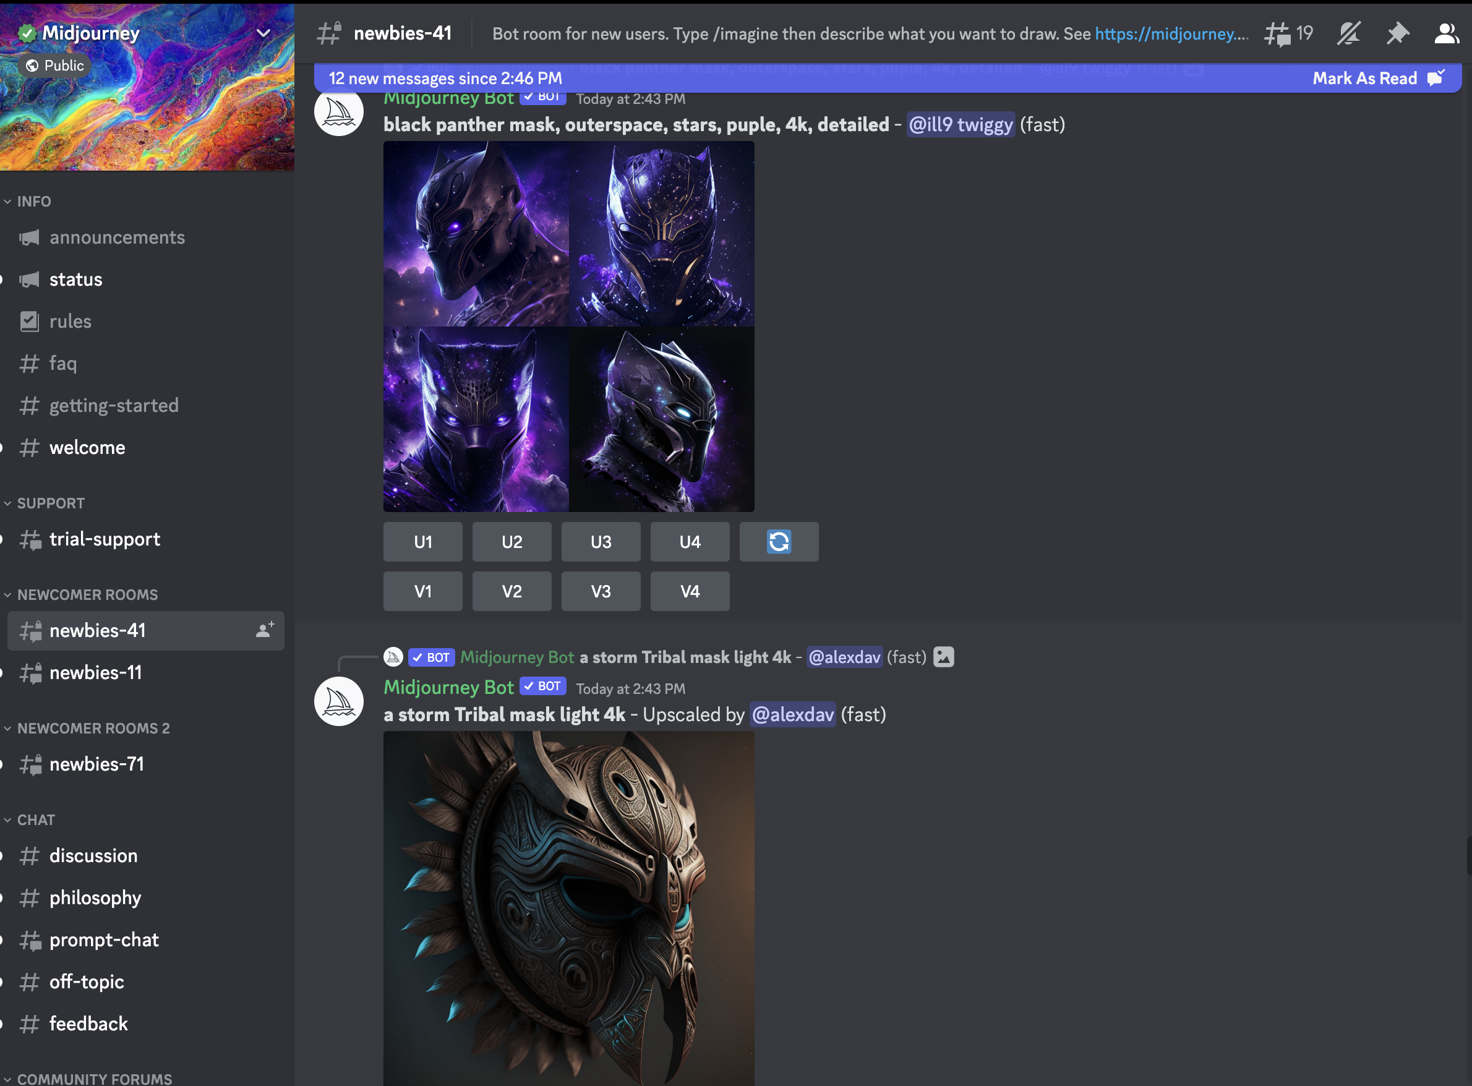
Task: Click Midjourney Bot name above storm mask message
Action: (448, 687)
